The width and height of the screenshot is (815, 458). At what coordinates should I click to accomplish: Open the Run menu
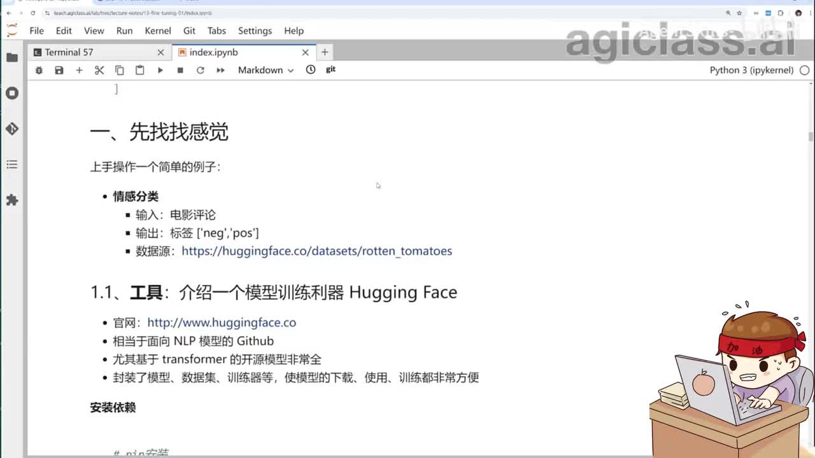(124, 31)
